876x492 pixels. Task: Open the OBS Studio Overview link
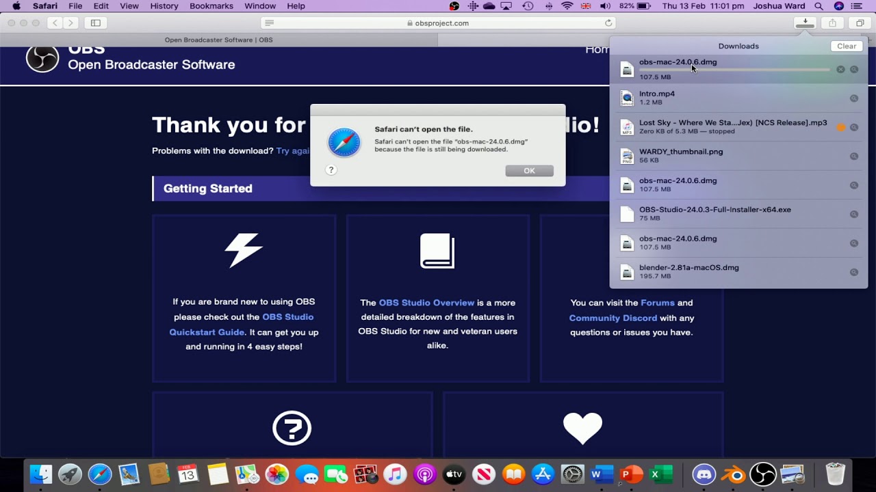[x=426, y=303]
